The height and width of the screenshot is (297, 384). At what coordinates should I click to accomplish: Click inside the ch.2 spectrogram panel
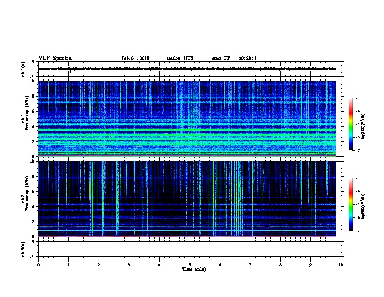[x=187, y=199]
